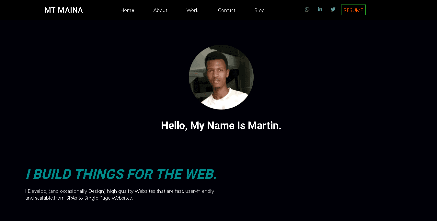
Task: Click the MT MAINA site logo
Action: (x=64, y=10)
